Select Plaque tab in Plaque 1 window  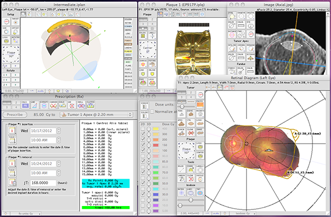coord(147,14)
